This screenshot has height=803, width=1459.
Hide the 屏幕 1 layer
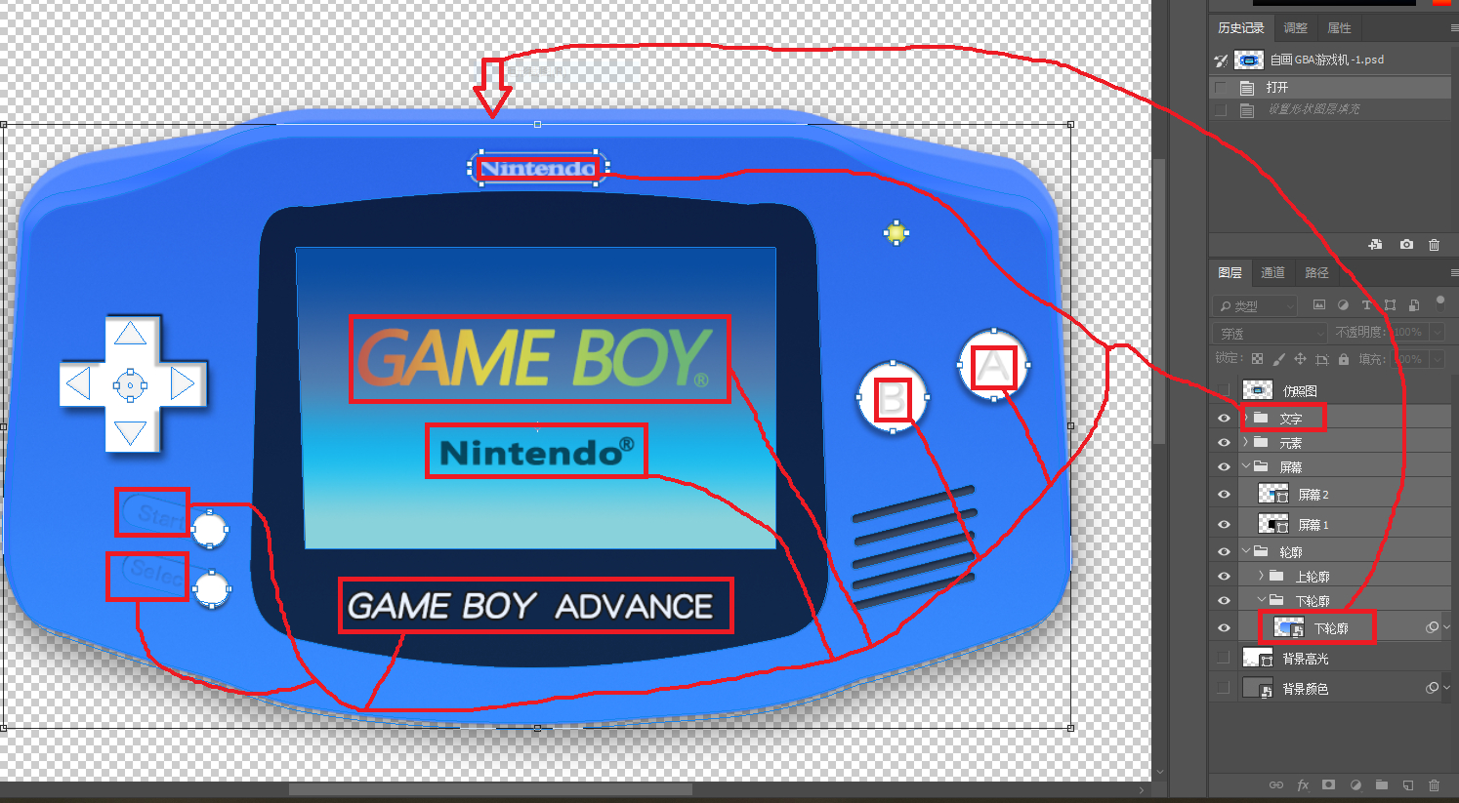pyautogui.click(x=1224, y=525)
